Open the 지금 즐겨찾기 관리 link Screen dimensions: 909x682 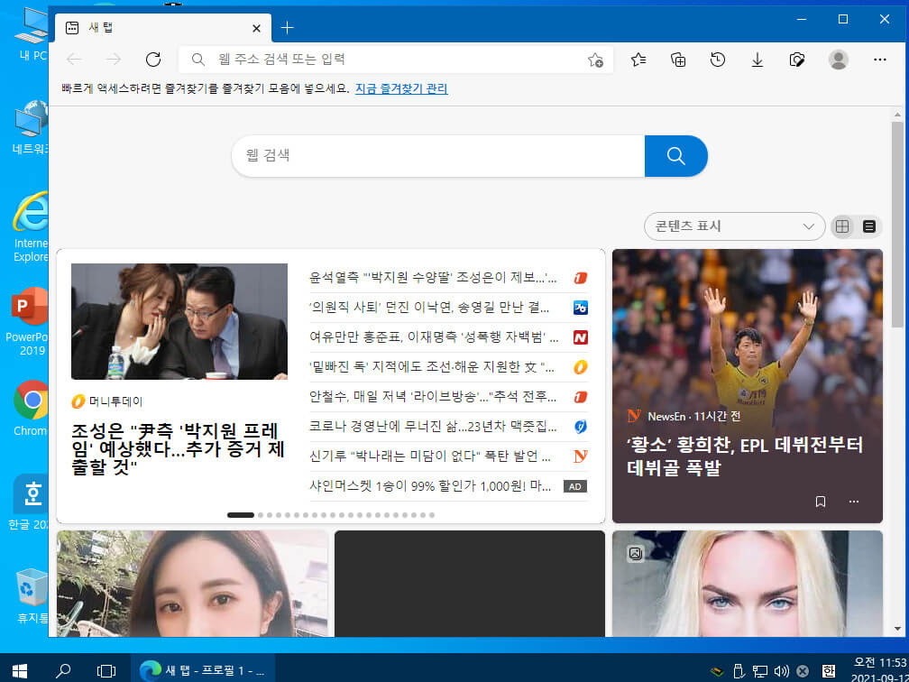coord(401,88)
